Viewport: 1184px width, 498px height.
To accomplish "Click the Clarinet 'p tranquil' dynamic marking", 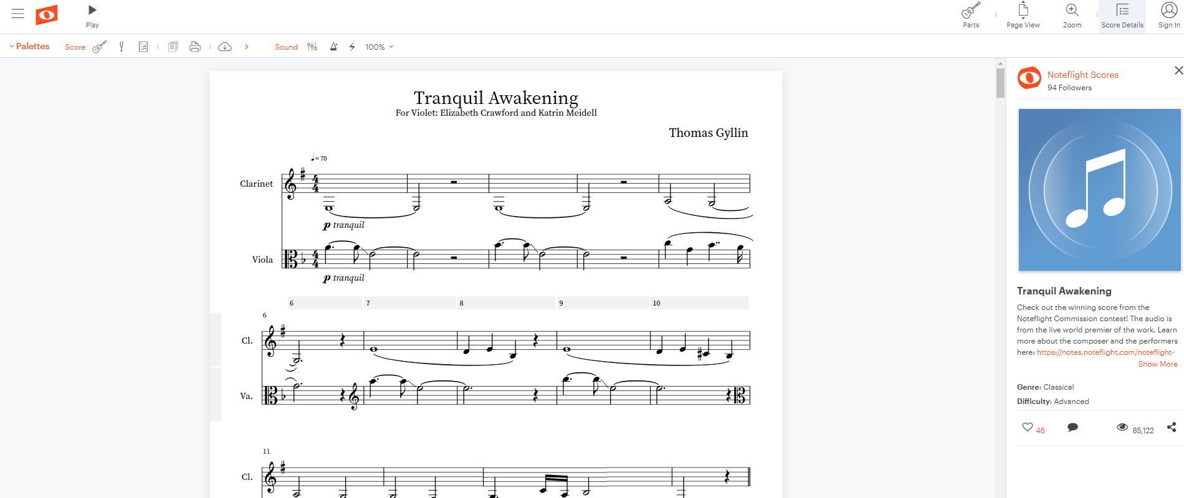I will click(x=343, y=225).
